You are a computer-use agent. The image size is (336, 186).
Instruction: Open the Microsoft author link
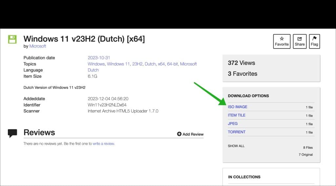37,46
